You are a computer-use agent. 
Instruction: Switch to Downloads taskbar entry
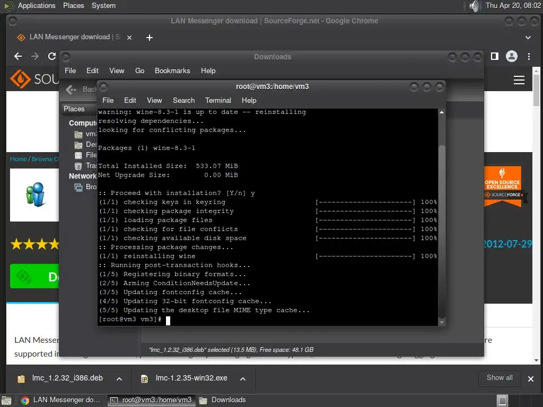(223, 400)
